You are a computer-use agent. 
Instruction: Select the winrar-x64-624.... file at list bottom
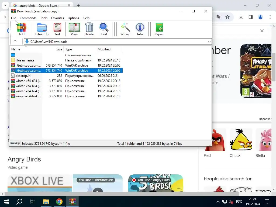click(x=66, y=96)
